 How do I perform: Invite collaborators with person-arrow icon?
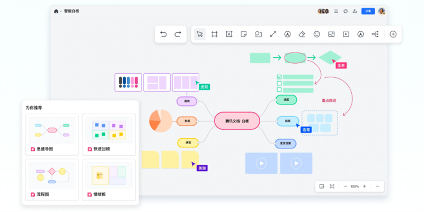pos(355,11)
